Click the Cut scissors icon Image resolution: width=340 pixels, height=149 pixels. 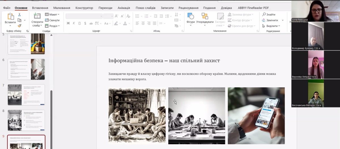(20, 15)
